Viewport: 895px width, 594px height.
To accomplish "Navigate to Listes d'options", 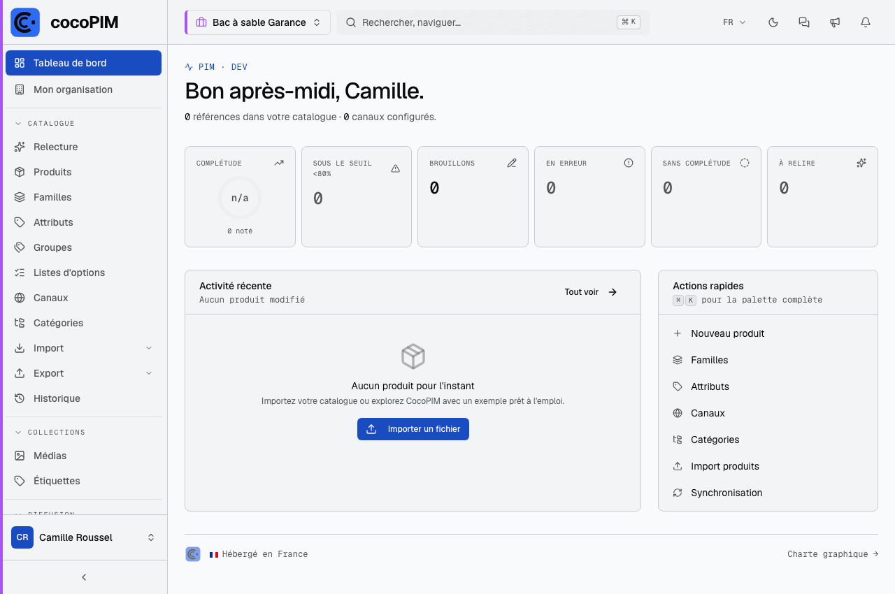I will click(83, 273).
